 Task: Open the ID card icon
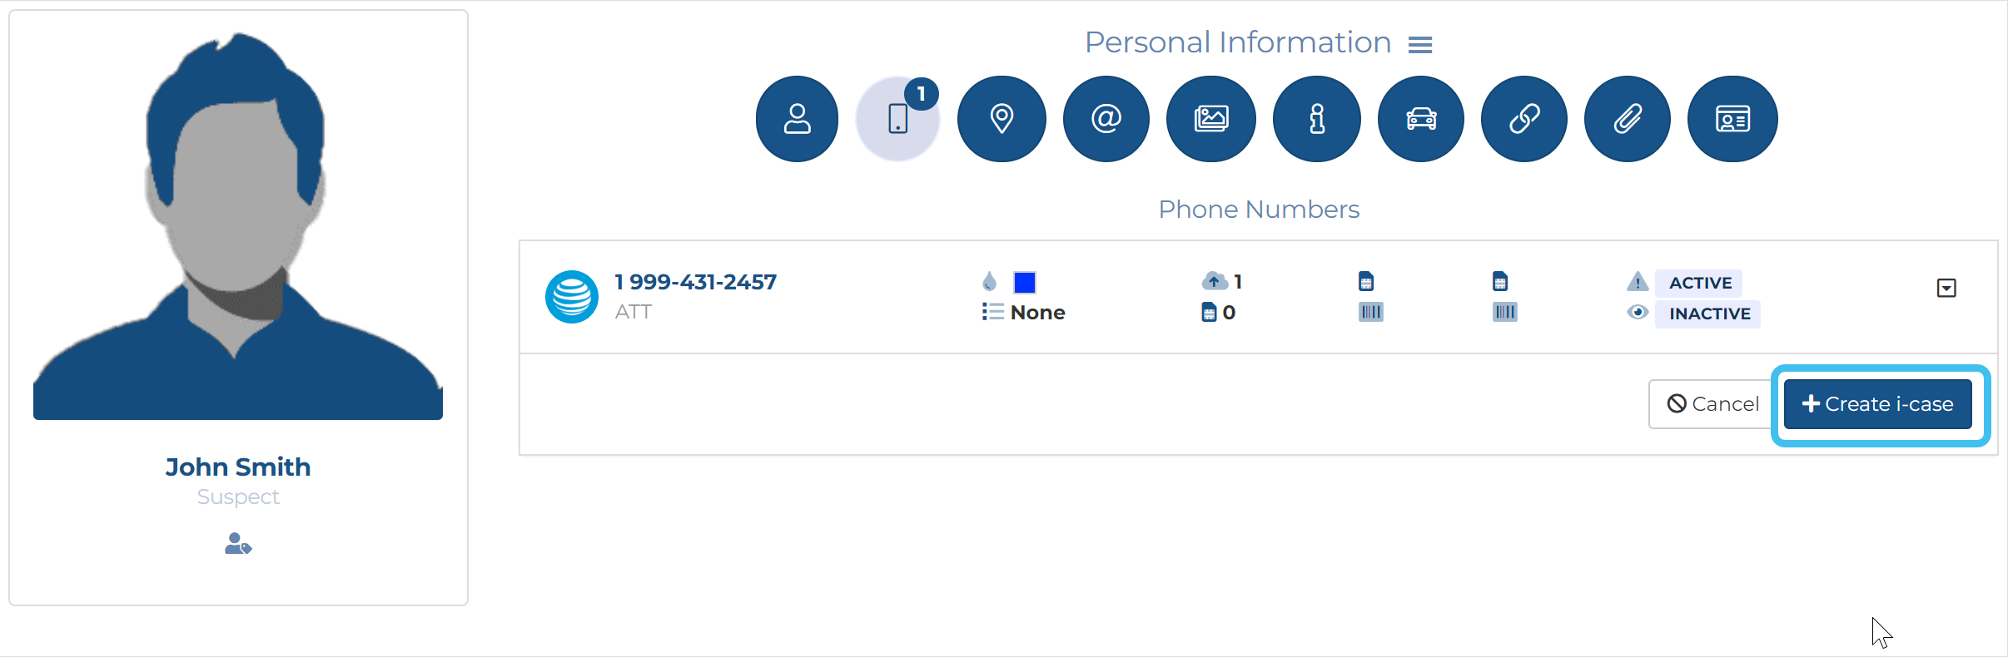tap(1732, 119)
